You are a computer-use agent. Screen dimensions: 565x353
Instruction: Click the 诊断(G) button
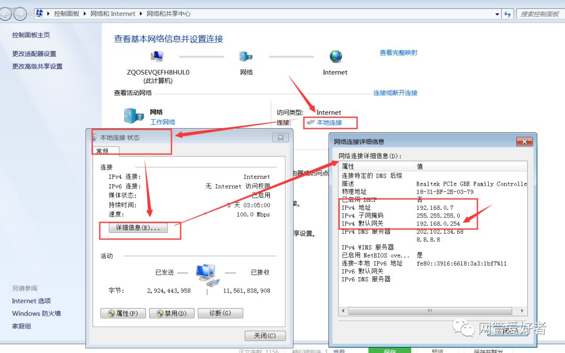click(x=220, y=313)
